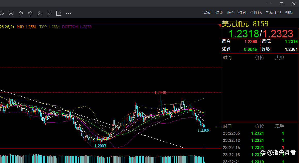The height and width of the screenshot is (163, 299).
Task: Click the 最高 value 1.2368
Action: point(251,42)
